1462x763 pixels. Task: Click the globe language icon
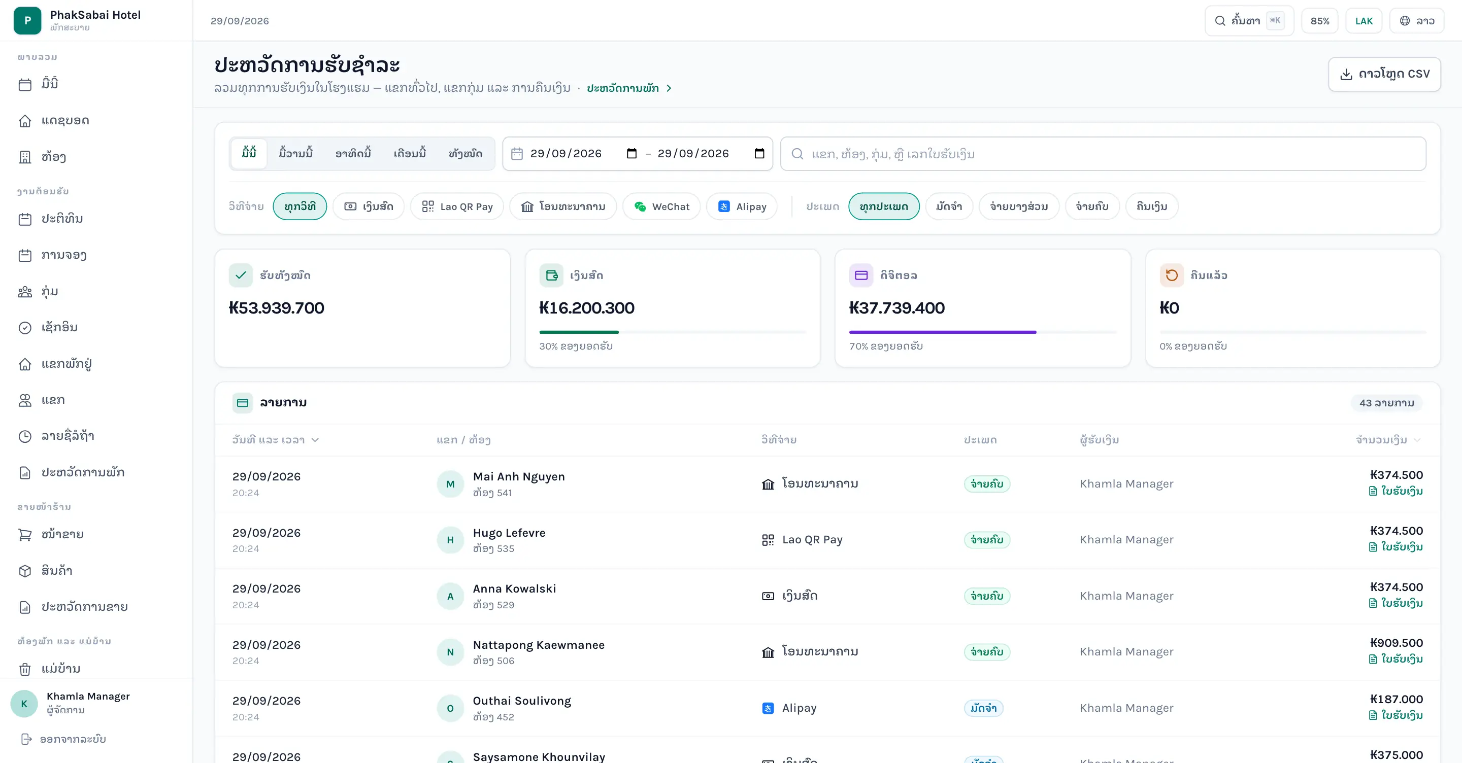pyautogui.click(x=1405, y=21)
